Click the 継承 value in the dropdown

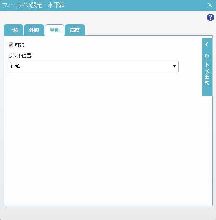point(15,66)
